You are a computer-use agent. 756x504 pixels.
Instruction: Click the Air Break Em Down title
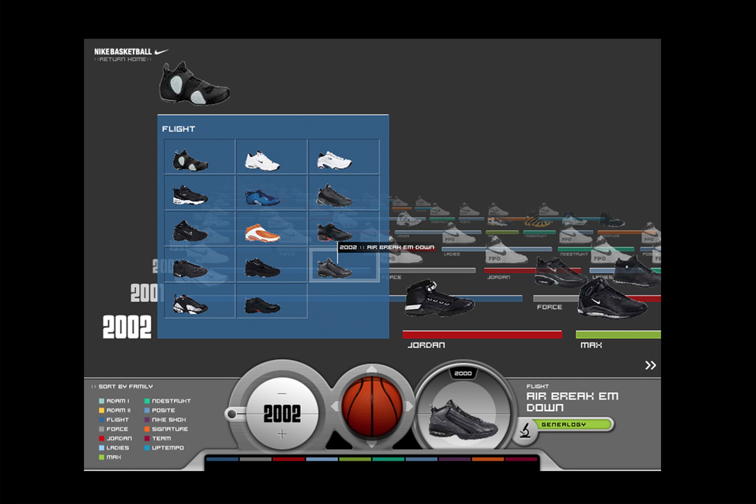click(572, 402)
